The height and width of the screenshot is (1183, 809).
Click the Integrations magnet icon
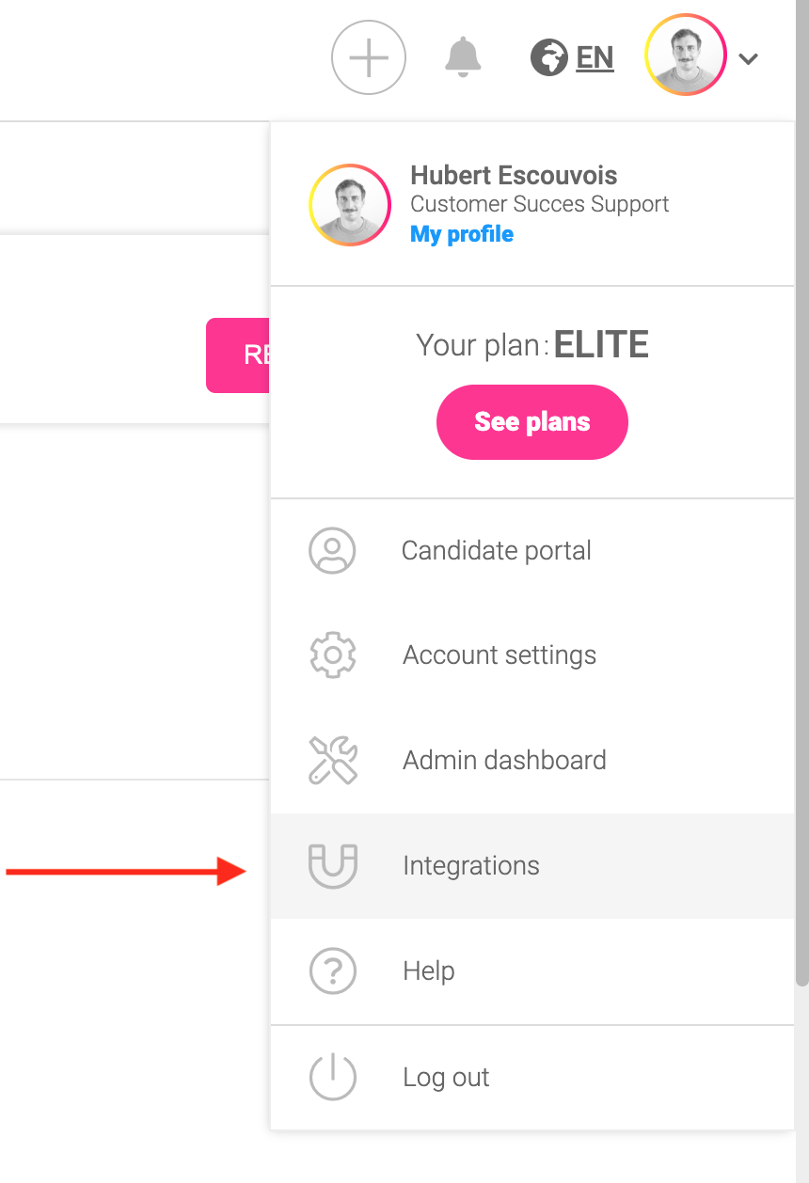tap(332, 865)
